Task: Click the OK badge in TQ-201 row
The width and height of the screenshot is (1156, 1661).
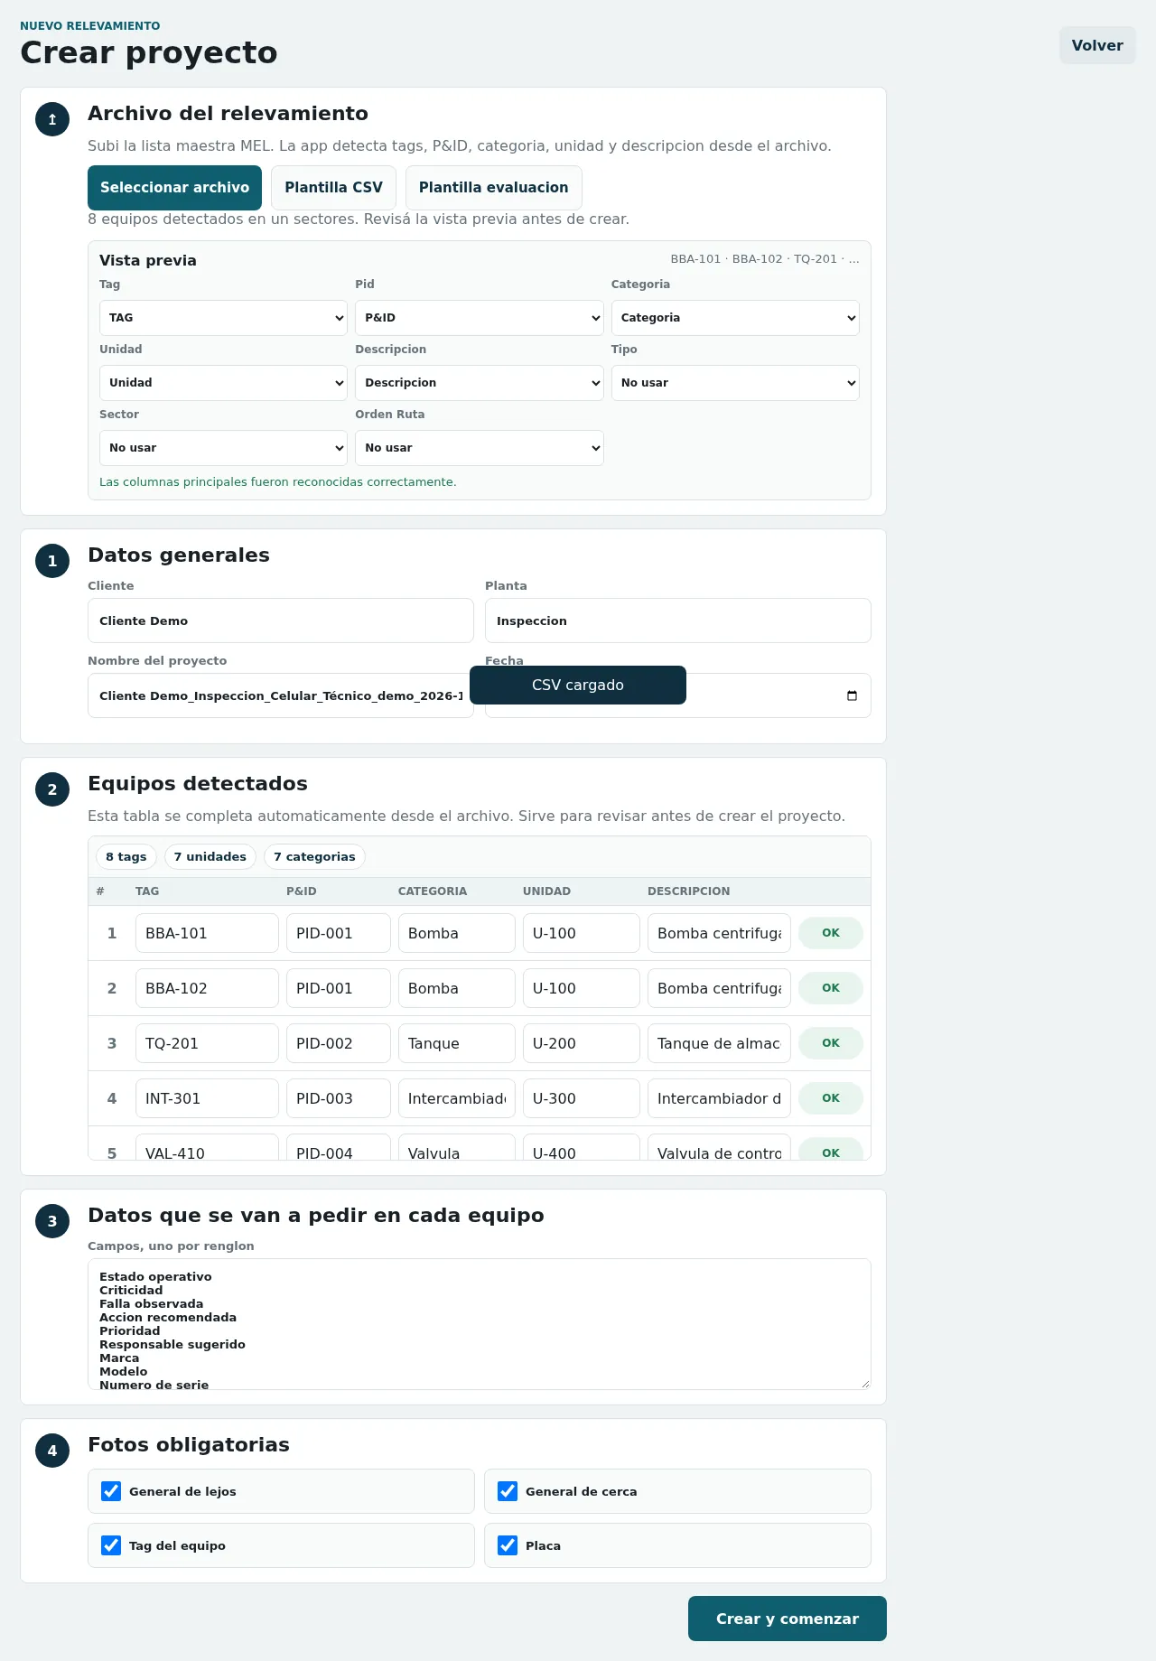Action: (831, 1043)
